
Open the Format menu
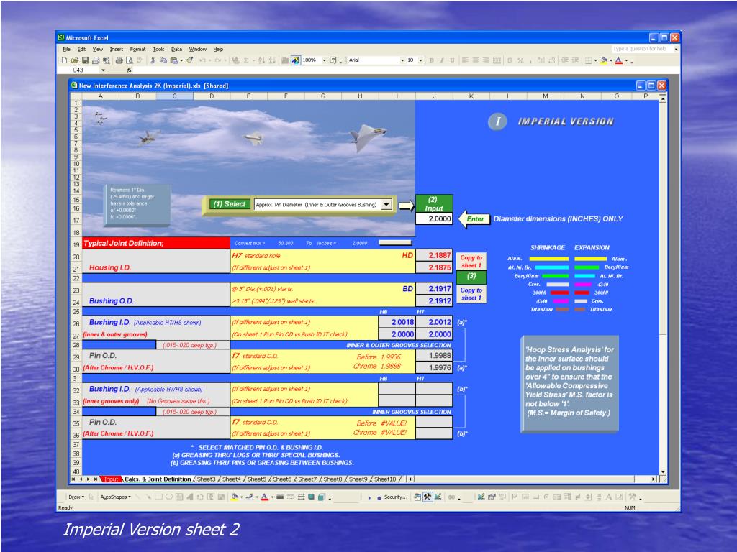pos(137,49)
